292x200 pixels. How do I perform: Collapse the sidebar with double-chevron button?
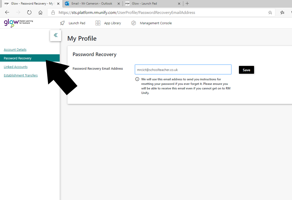56,35
